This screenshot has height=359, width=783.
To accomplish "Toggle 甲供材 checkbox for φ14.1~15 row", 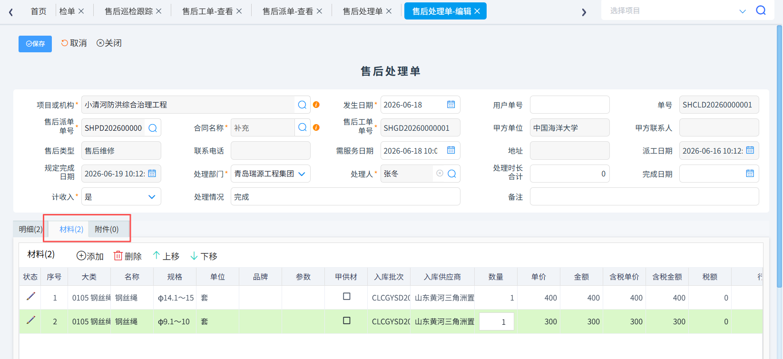I will (x=347, y=296).
